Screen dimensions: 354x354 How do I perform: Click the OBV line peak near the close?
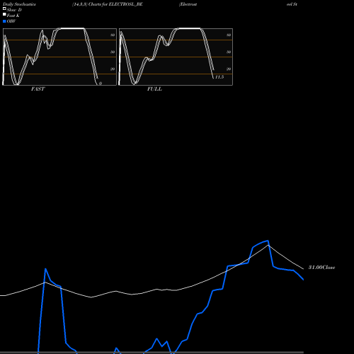(268, 241)
